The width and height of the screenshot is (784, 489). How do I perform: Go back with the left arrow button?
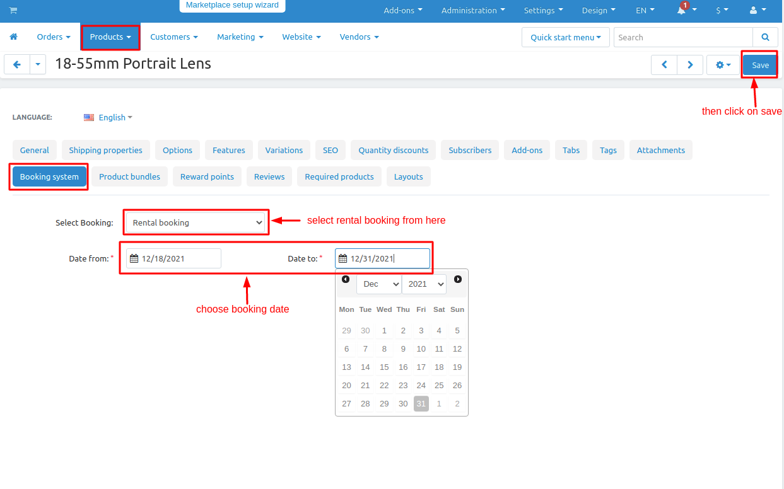pyautogui.click(x=17, y=64)
